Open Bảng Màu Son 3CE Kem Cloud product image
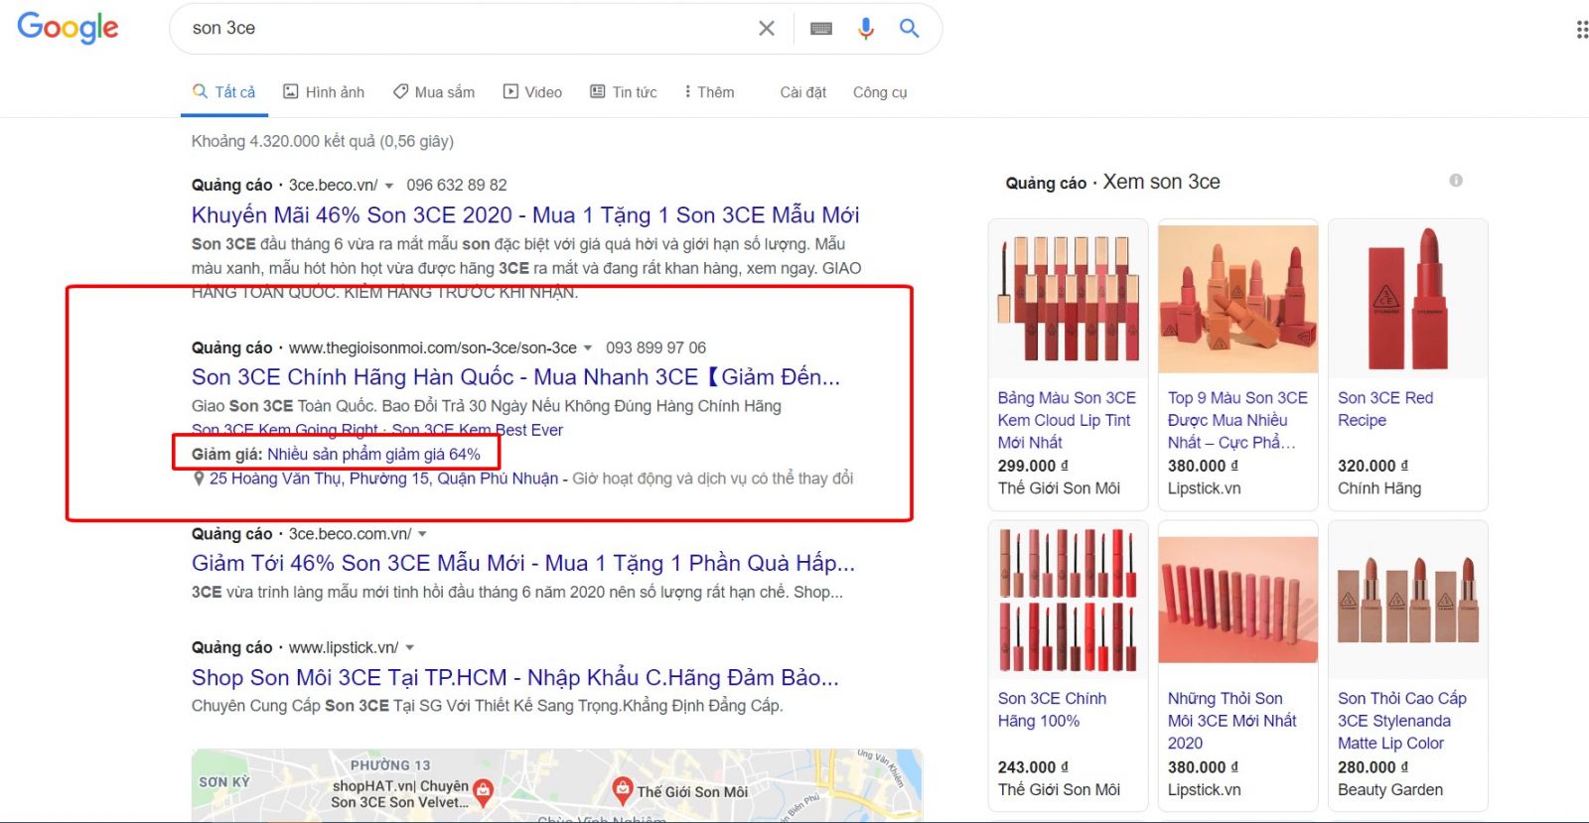 [x=1069, y=299]
